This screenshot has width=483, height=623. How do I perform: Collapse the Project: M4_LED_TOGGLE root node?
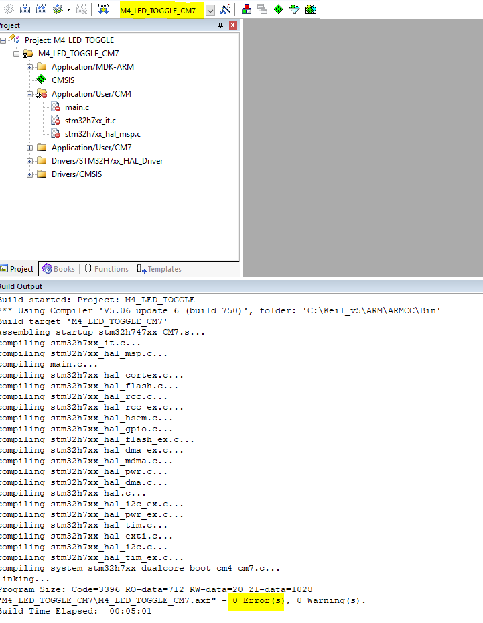[x=3, y=40]
